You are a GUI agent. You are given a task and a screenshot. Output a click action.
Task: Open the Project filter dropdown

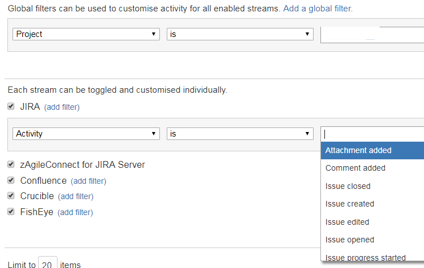coord(86,34)
